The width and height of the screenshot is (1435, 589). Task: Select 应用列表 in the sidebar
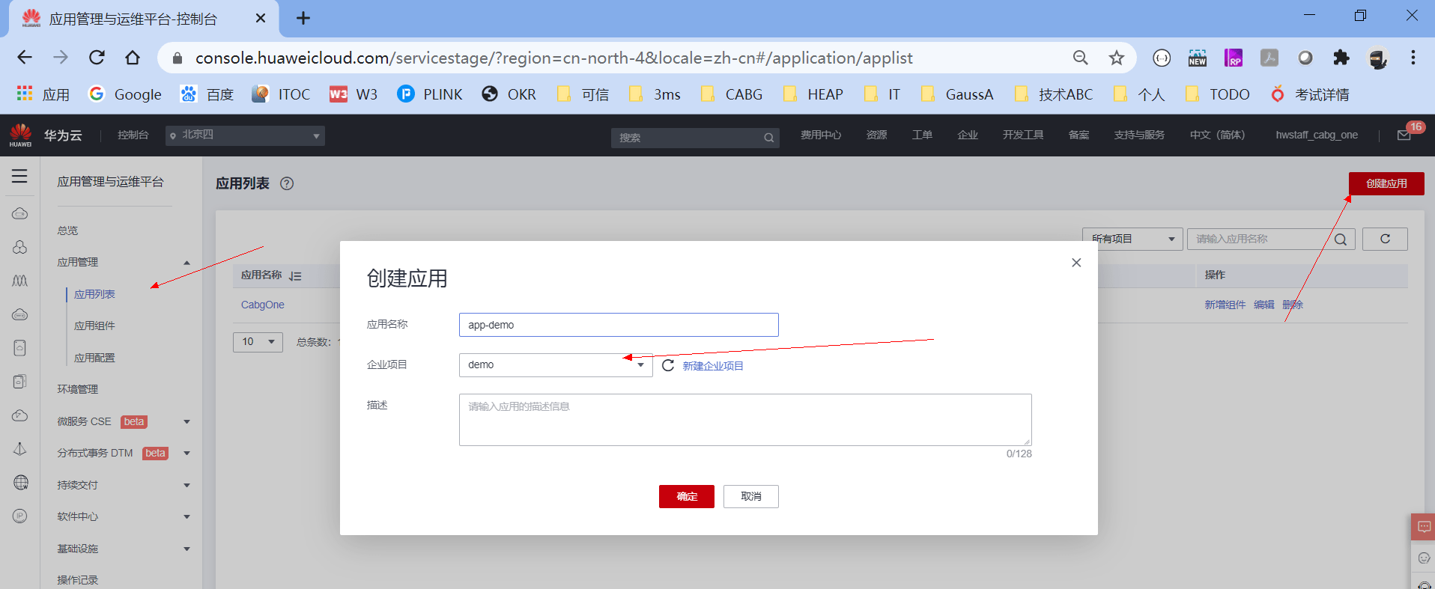pos(94,294)
